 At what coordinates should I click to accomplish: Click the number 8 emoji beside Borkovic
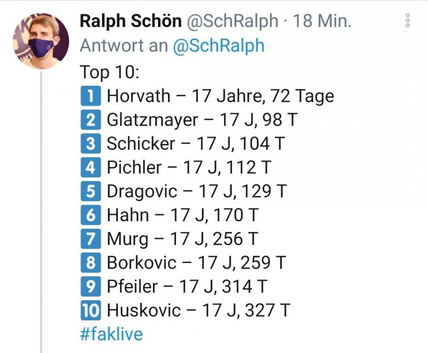[91, 262]
